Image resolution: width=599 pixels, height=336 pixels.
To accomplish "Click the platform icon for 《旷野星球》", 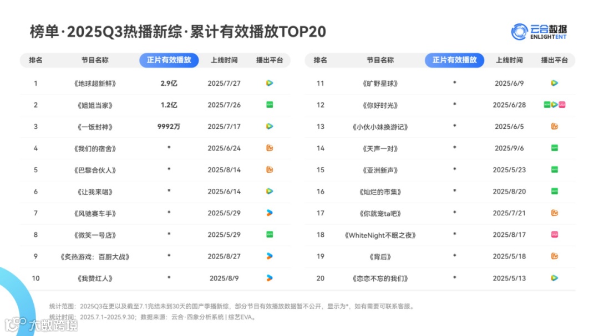I will (555, 83).
